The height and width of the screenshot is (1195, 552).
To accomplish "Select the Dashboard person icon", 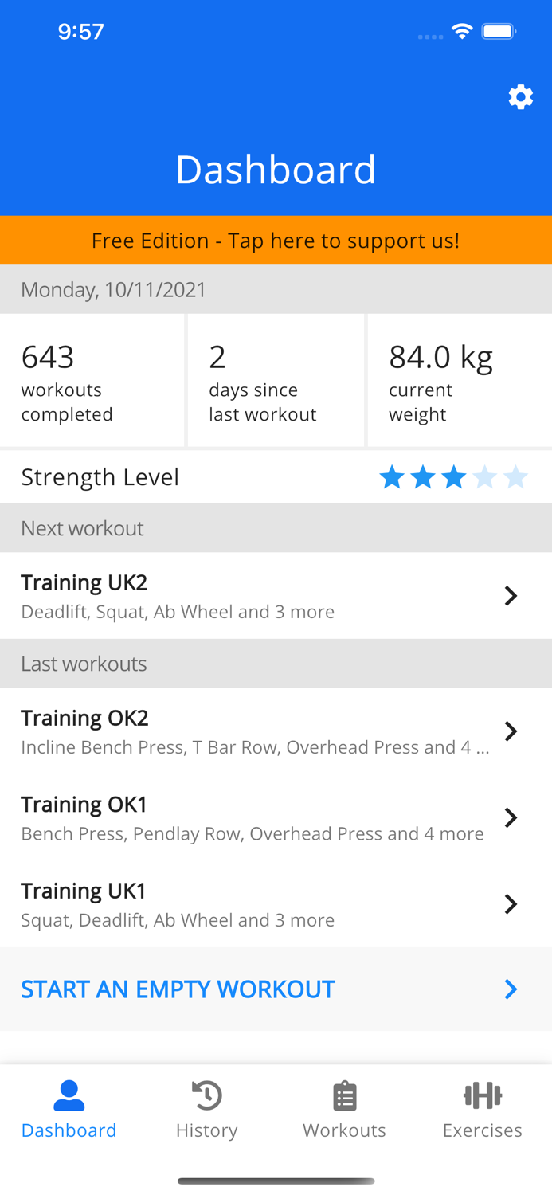I will click(69, 1095).
